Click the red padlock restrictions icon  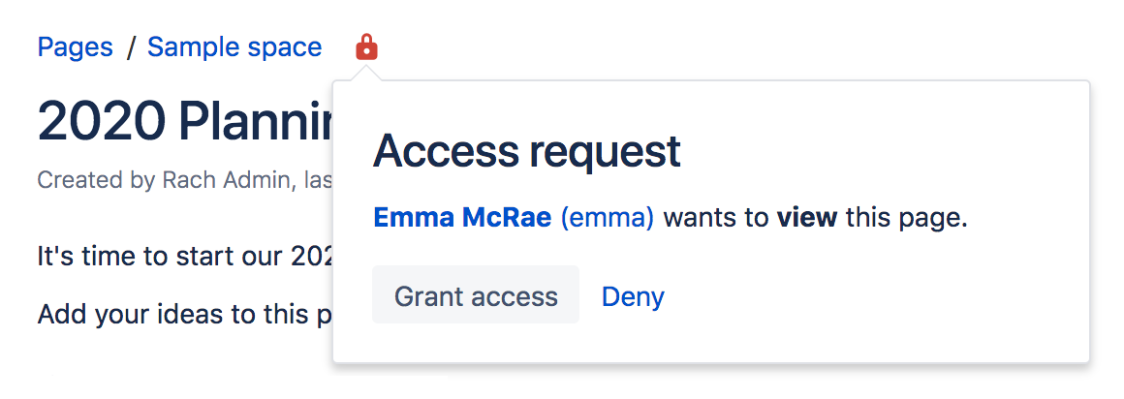pyautogui.click(x=366, y=46)
